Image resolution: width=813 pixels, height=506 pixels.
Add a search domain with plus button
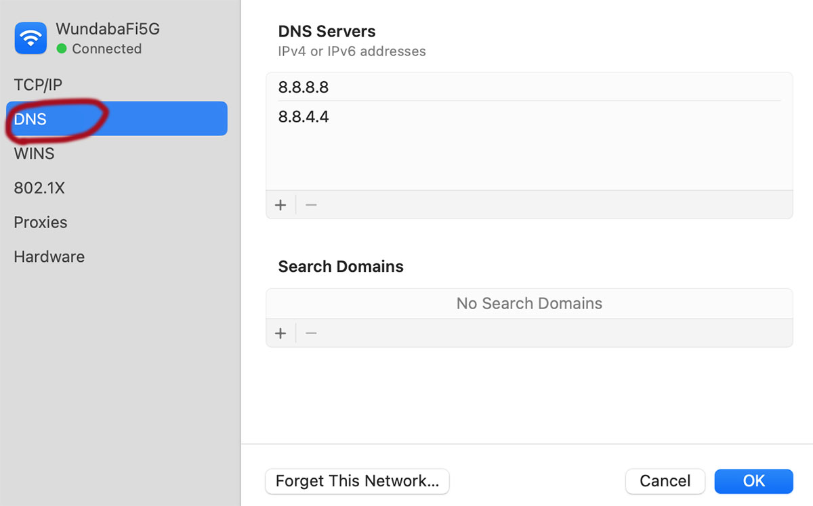click(280, 333)
